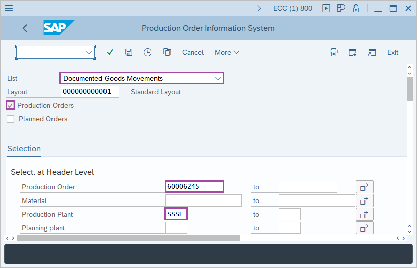Click the Save diskette icon
Screen dimensions: 417x268
[x=129, y=52]
